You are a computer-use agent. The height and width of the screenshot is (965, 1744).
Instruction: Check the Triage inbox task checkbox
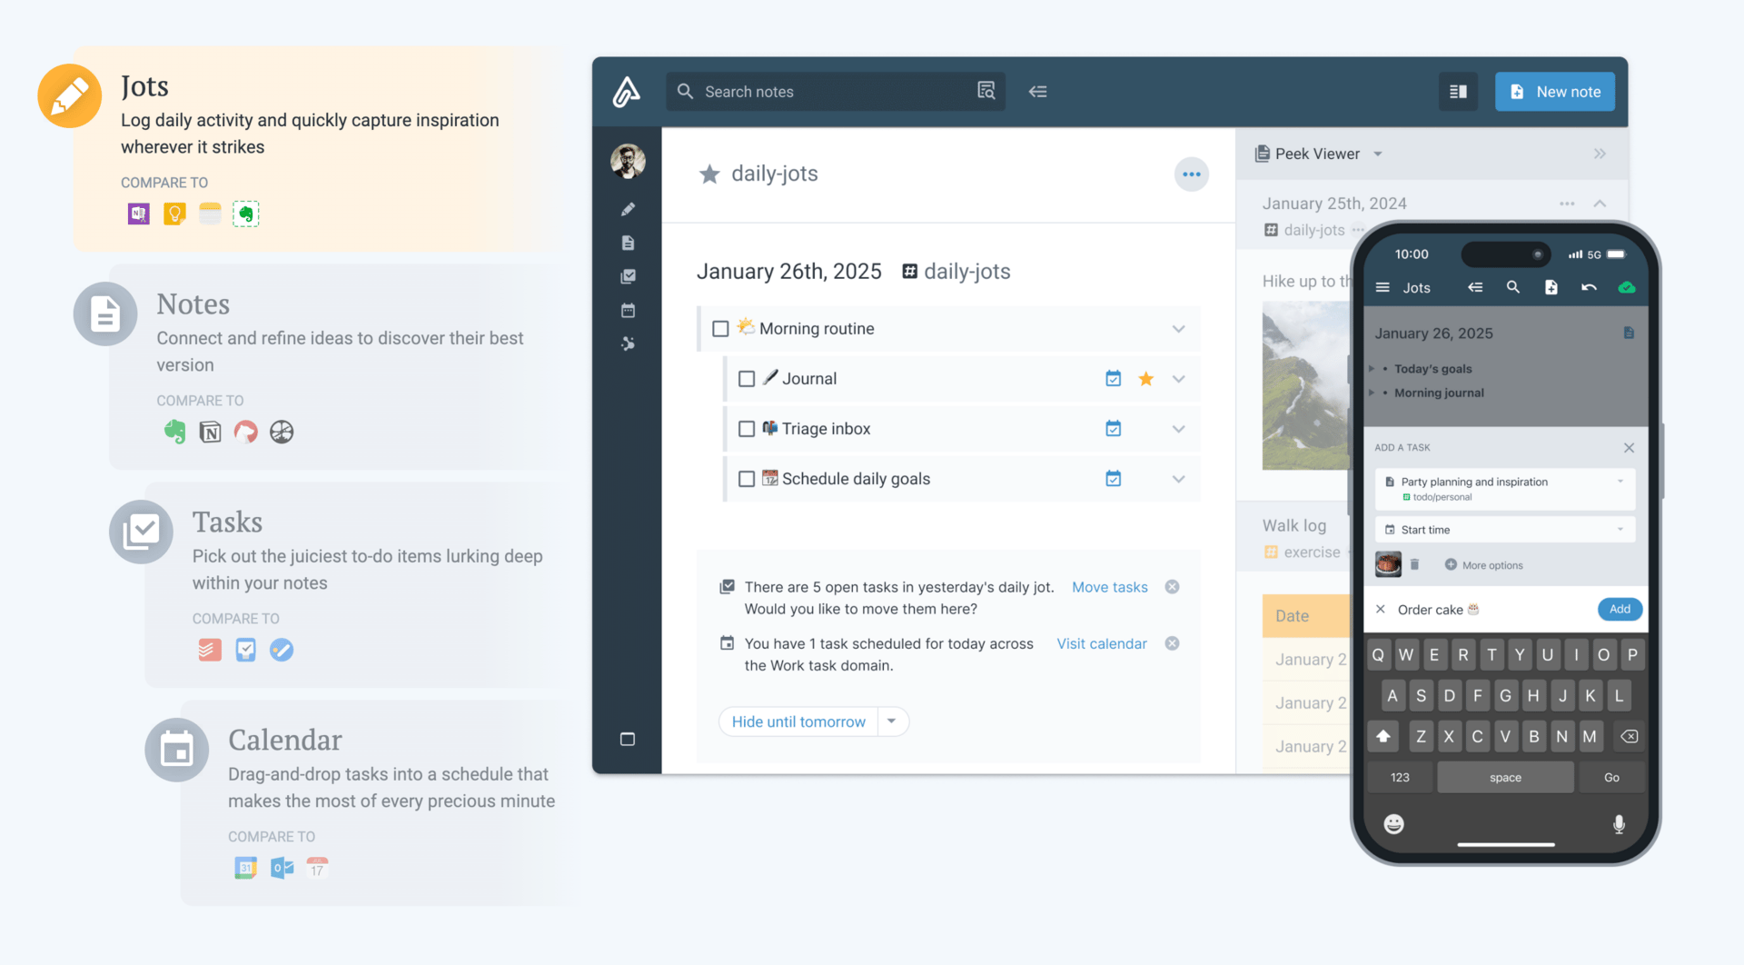746,428
